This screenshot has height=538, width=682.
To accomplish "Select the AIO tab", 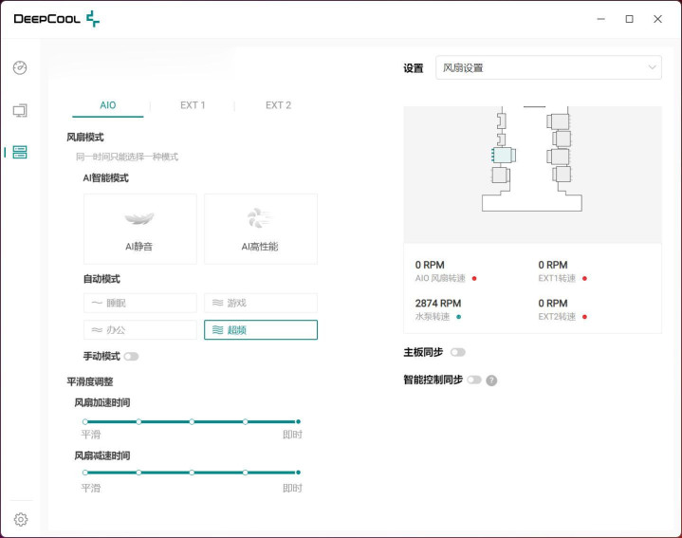I will 108,105.
